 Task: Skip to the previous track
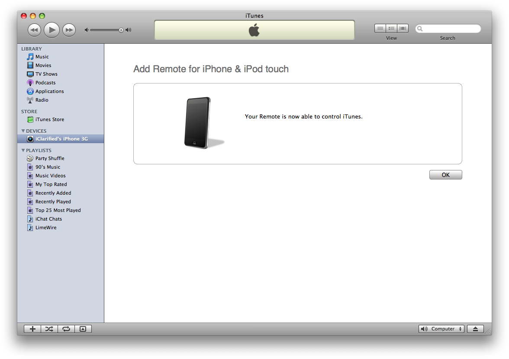(34, 30)
